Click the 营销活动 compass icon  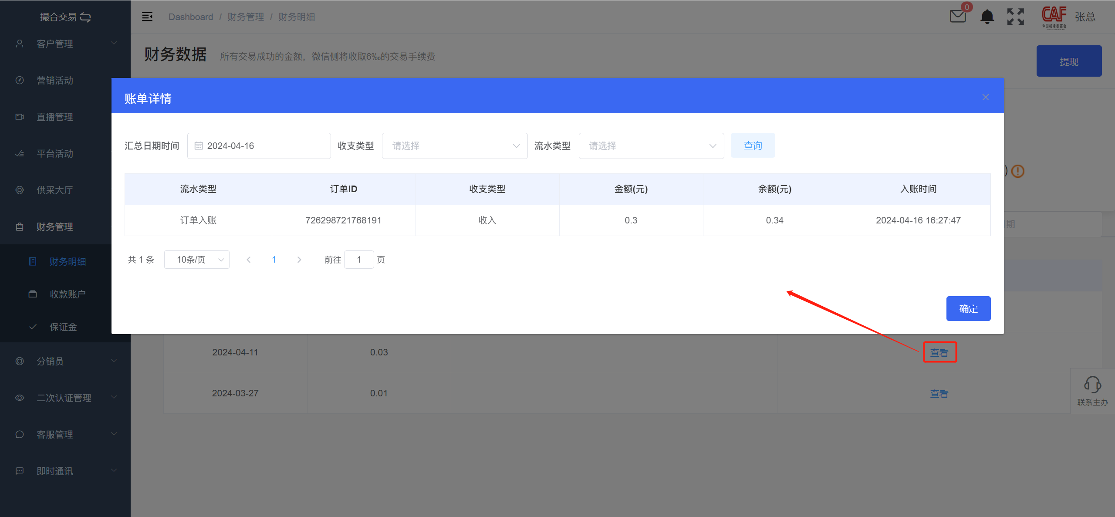coord(20,80)
